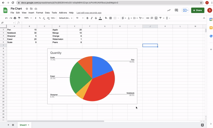Open the fill color bucket tool
This screenshot has height=128, width=213.
pyautogui.click(x=106, y=18)
